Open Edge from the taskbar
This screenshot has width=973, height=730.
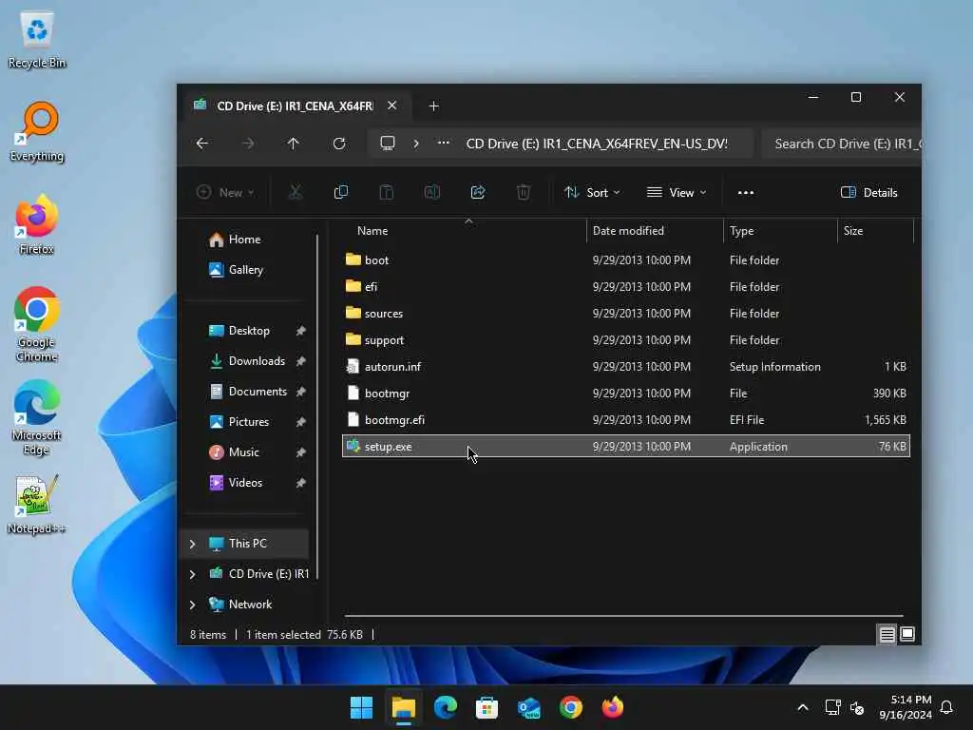(445, 707)
